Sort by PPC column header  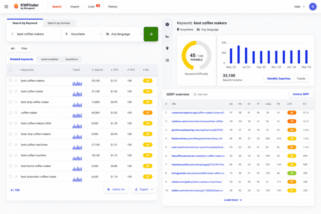pyautogui.click(x=131, y=70)
